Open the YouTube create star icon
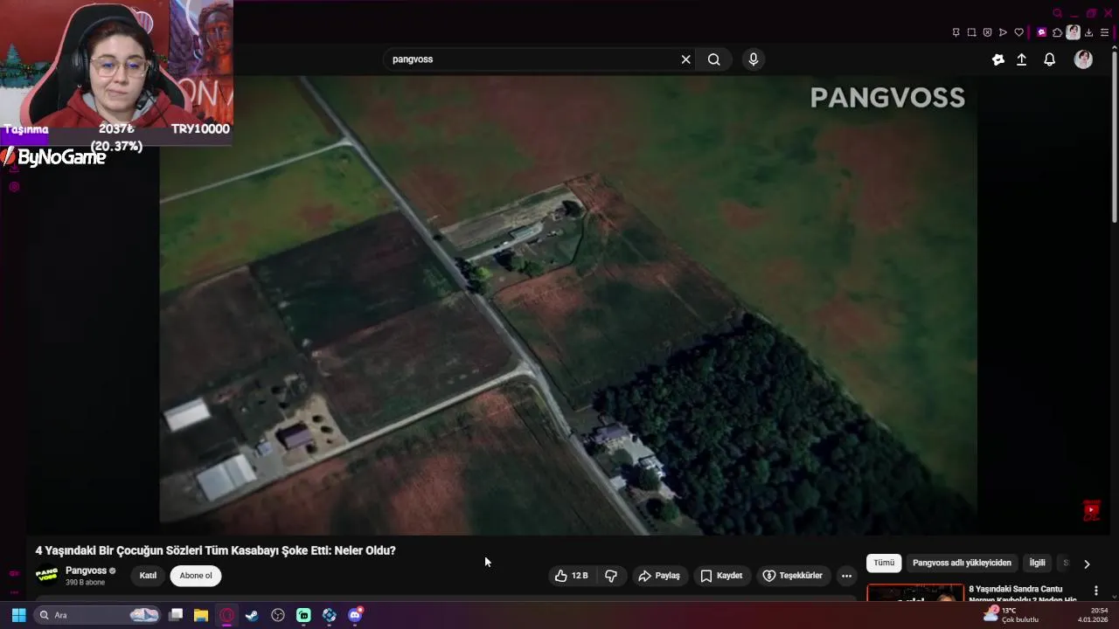Image resolution: width=1119 pixels, height=629 pixels. [x=998, y=59]
